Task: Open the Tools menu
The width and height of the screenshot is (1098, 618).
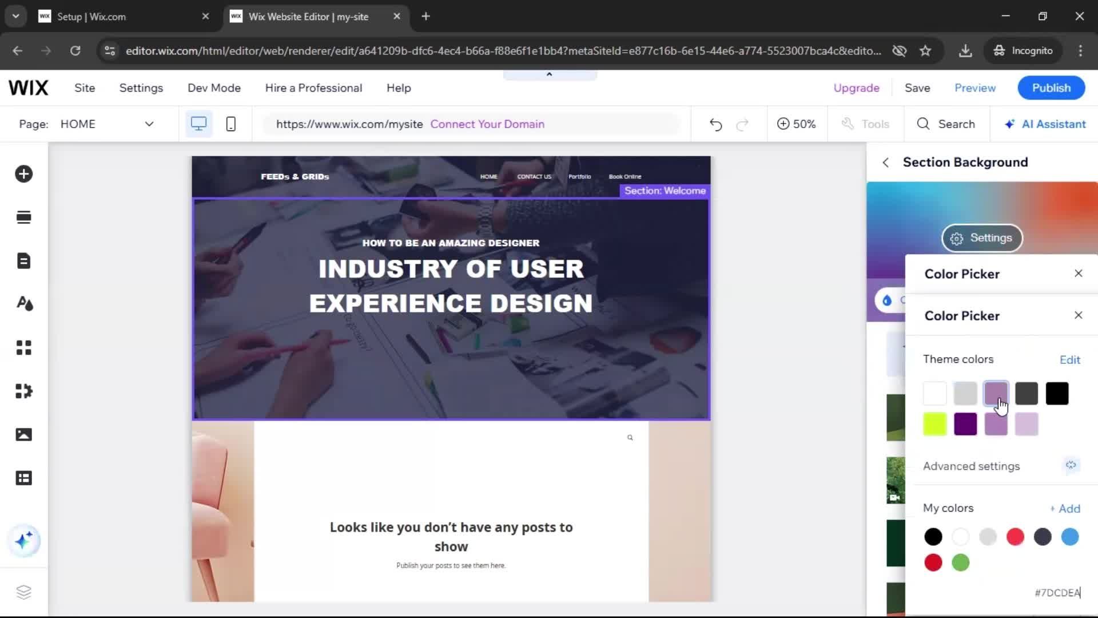Action: (x=865, y=124)
